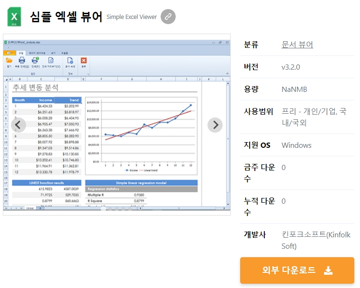Click the 개발사 label
Image resolution: width=360 pixels, height=288 pixels.
[255, 234]
